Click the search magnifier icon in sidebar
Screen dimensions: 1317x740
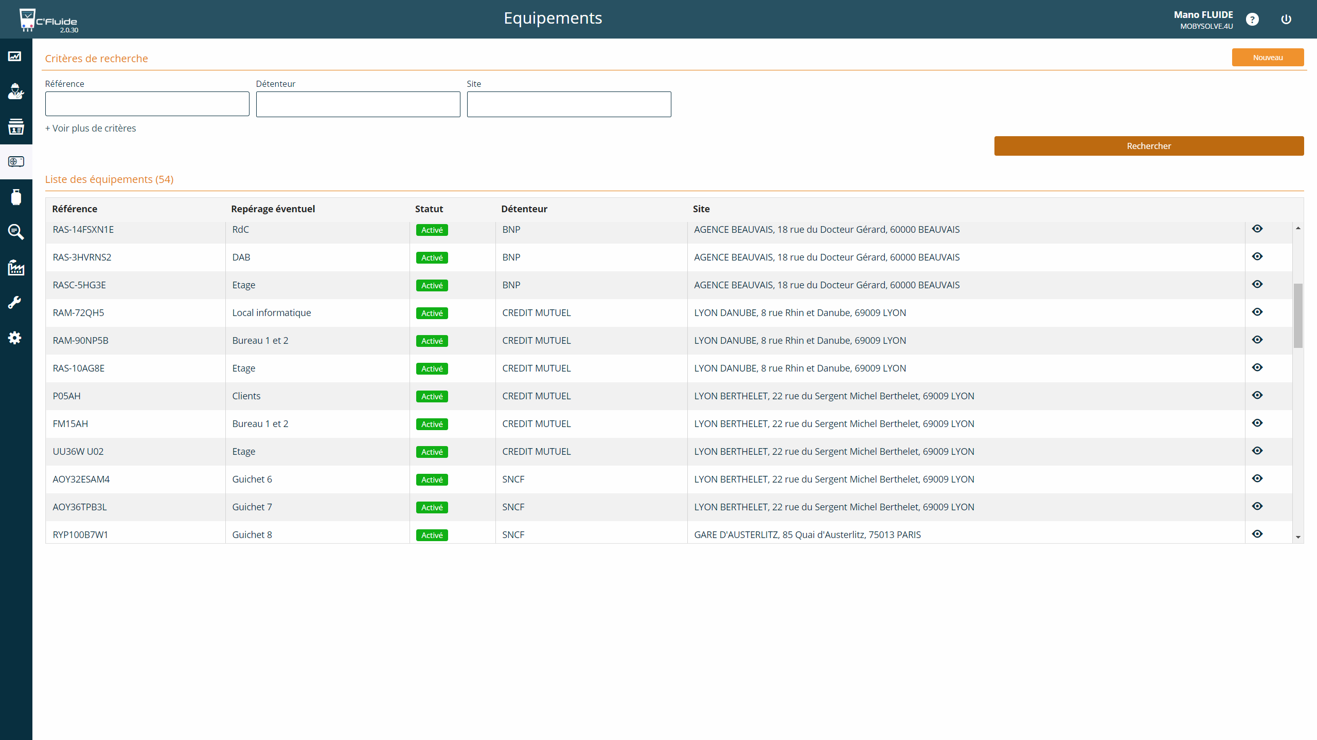(x=15, y=232)
